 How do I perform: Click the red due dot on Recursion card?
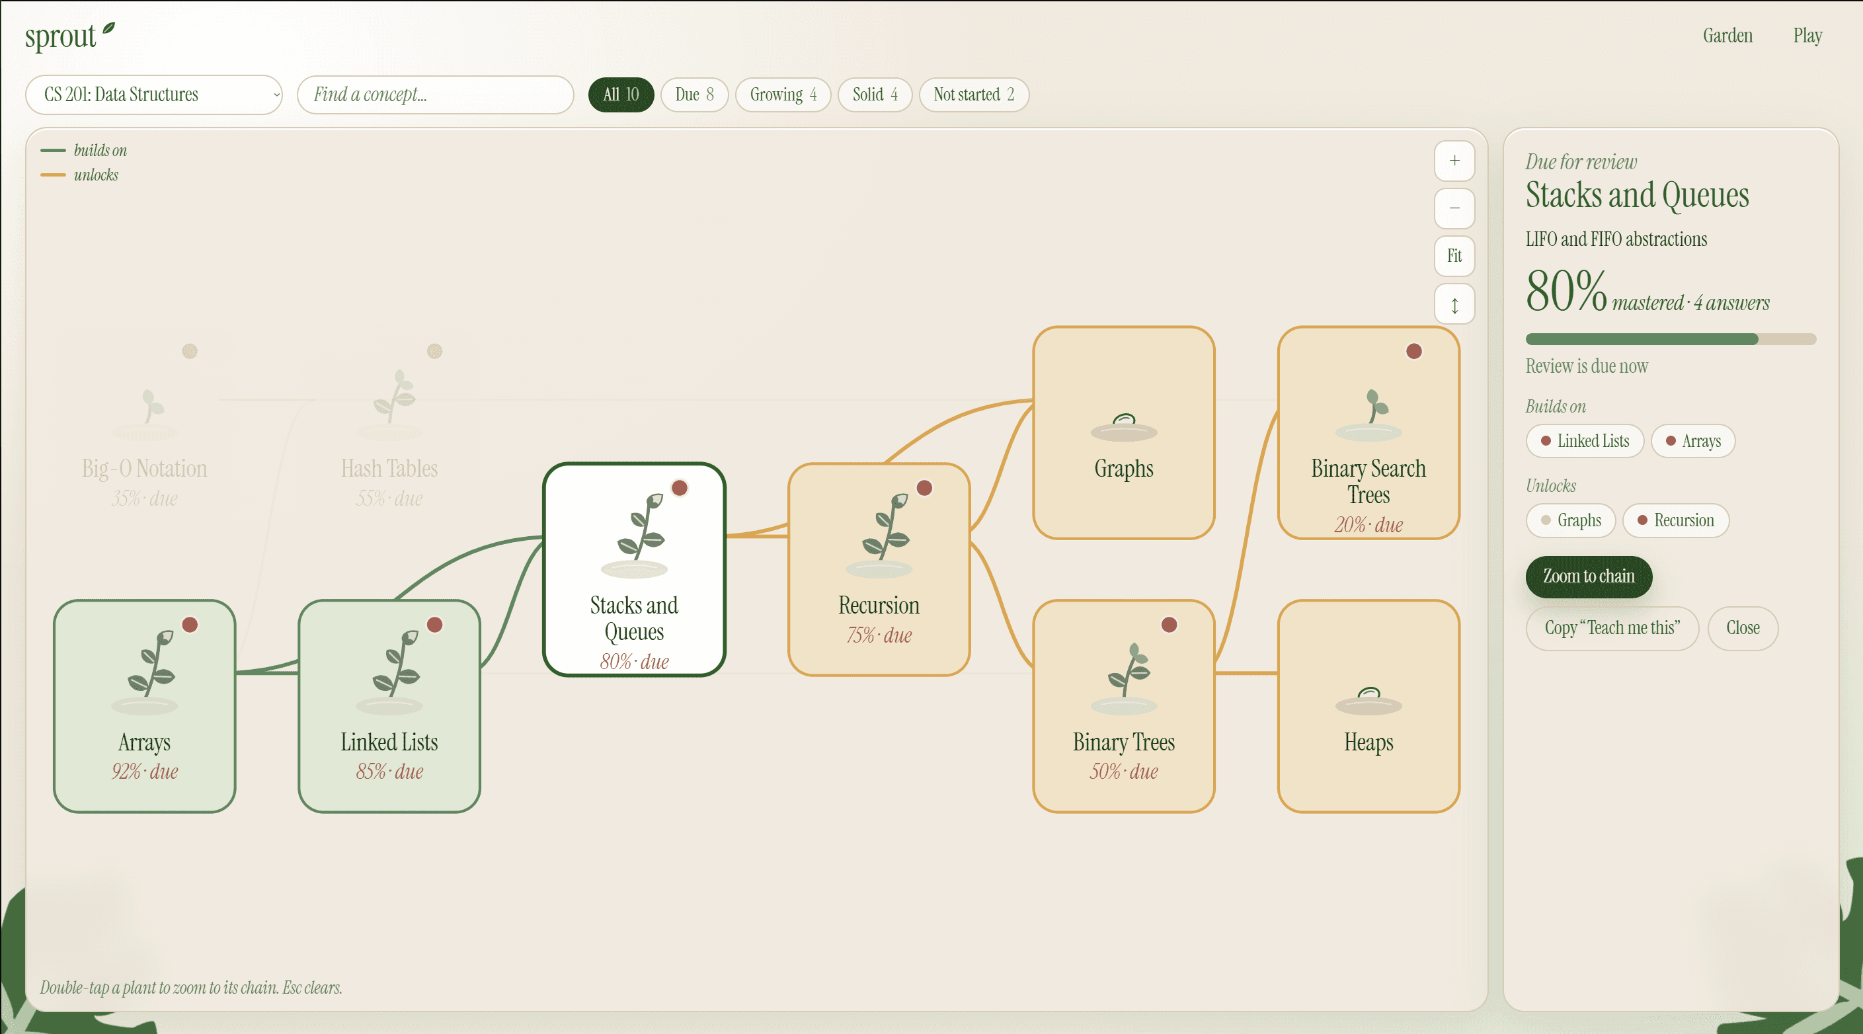pyautogui.click(x=924, y=488)
